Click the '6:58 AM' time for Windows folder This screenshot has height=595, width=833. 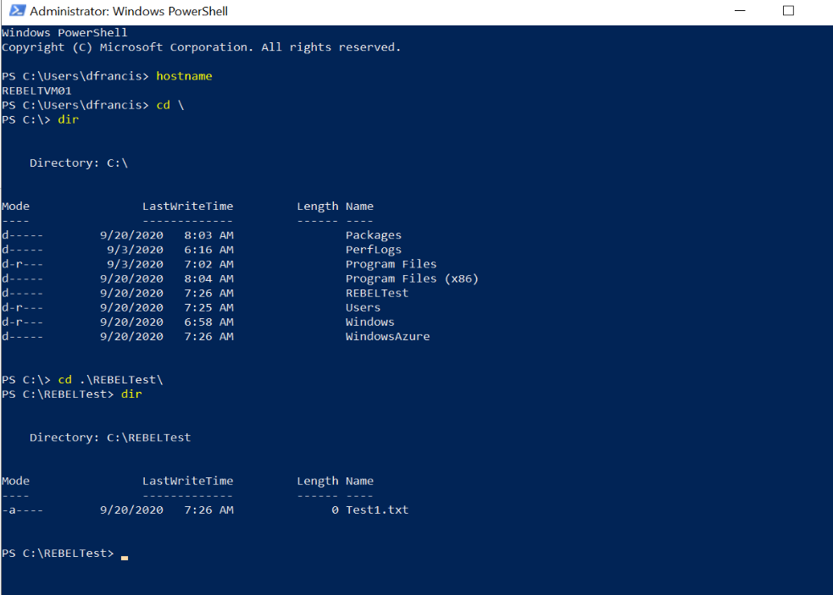(x=208, y=322)
